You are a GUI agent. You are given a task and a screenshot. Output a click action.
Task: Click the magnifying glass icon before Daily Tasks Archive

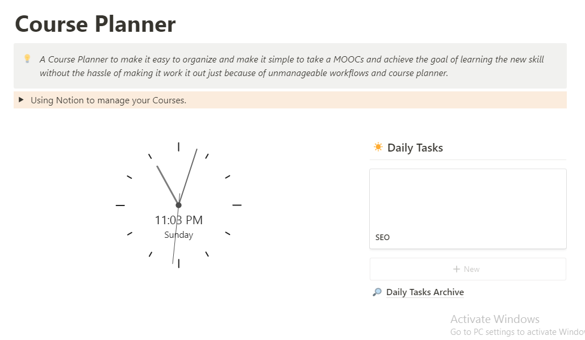pos(377,292)
